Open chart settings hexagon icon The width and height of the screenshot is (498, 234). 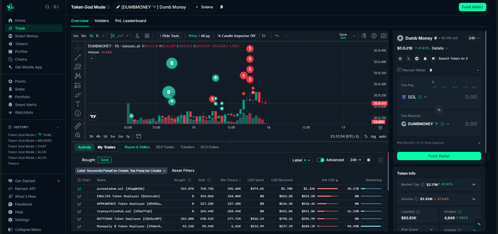pyautogui.click(x=374, y=36)
